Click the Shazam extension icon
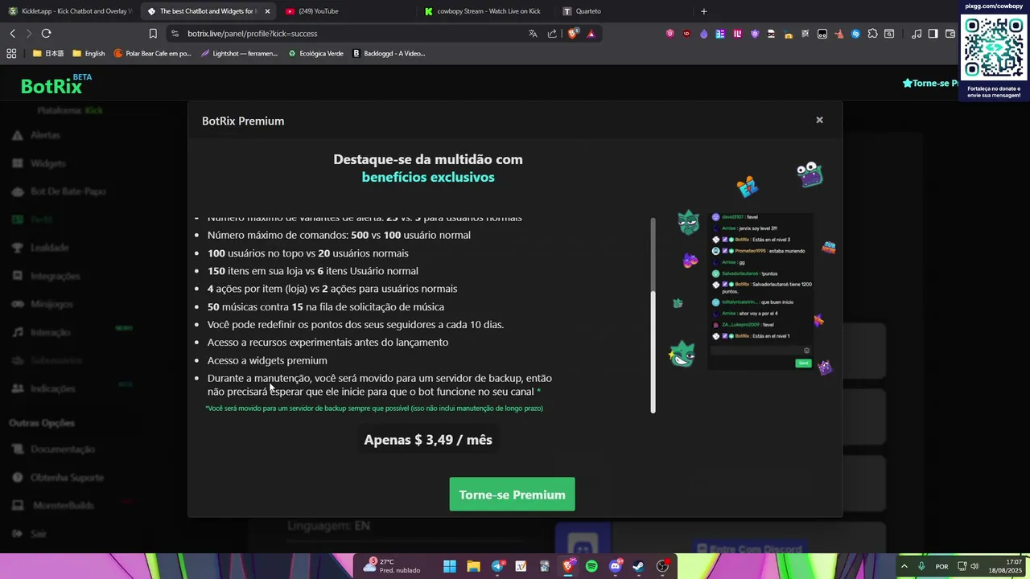Screen dimensions: 1030x579 tap(855, 34)
